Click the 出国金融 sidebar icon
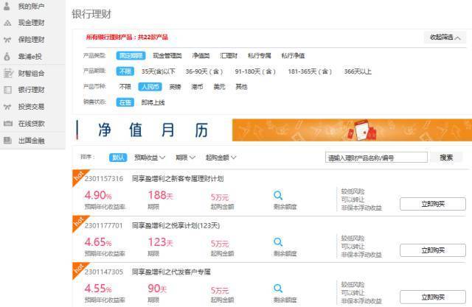 click(x=7, y=141)
